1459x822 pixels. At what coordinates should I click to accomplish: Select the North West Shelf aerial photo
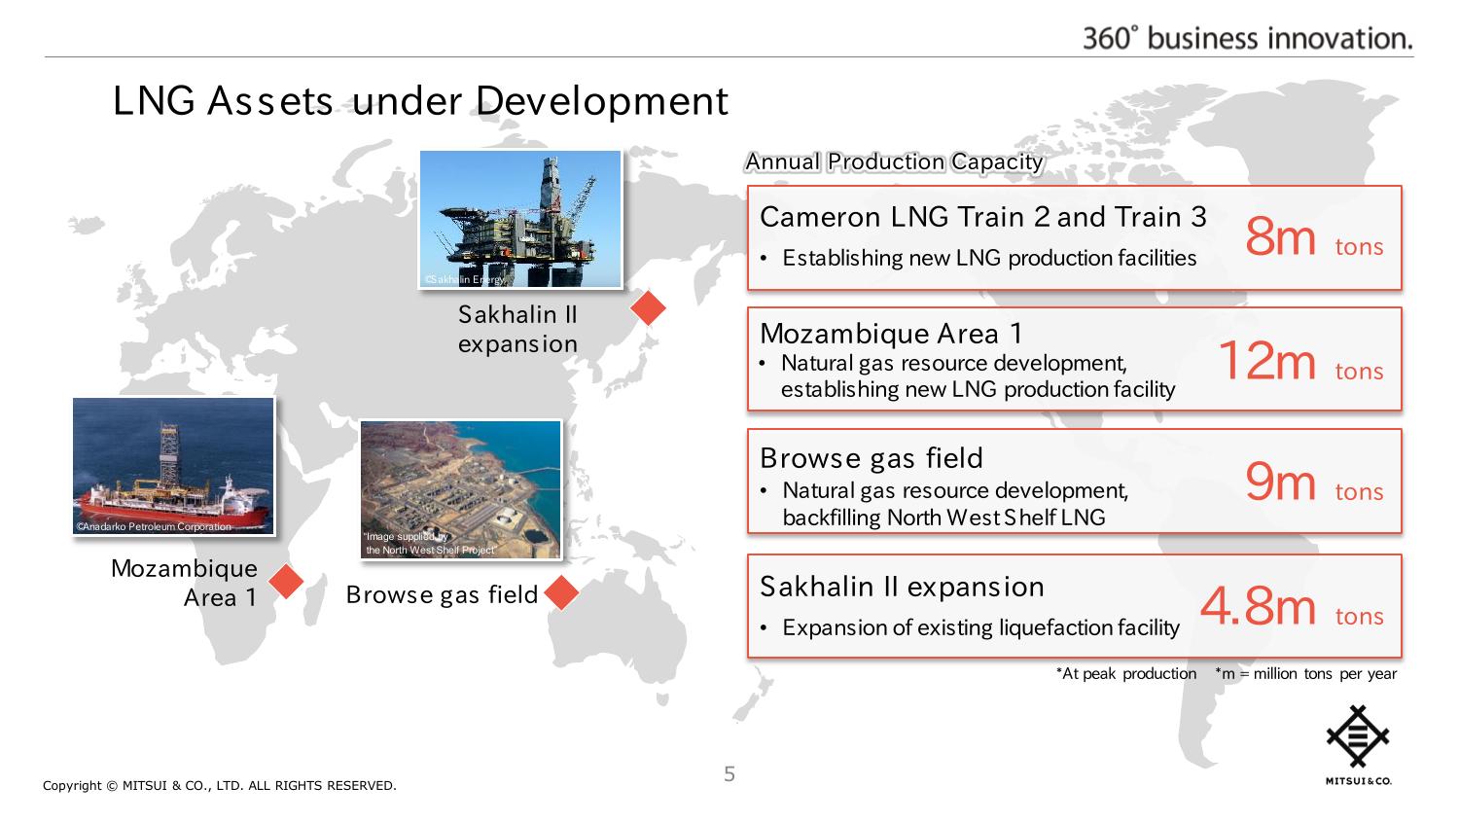point(461,489)
